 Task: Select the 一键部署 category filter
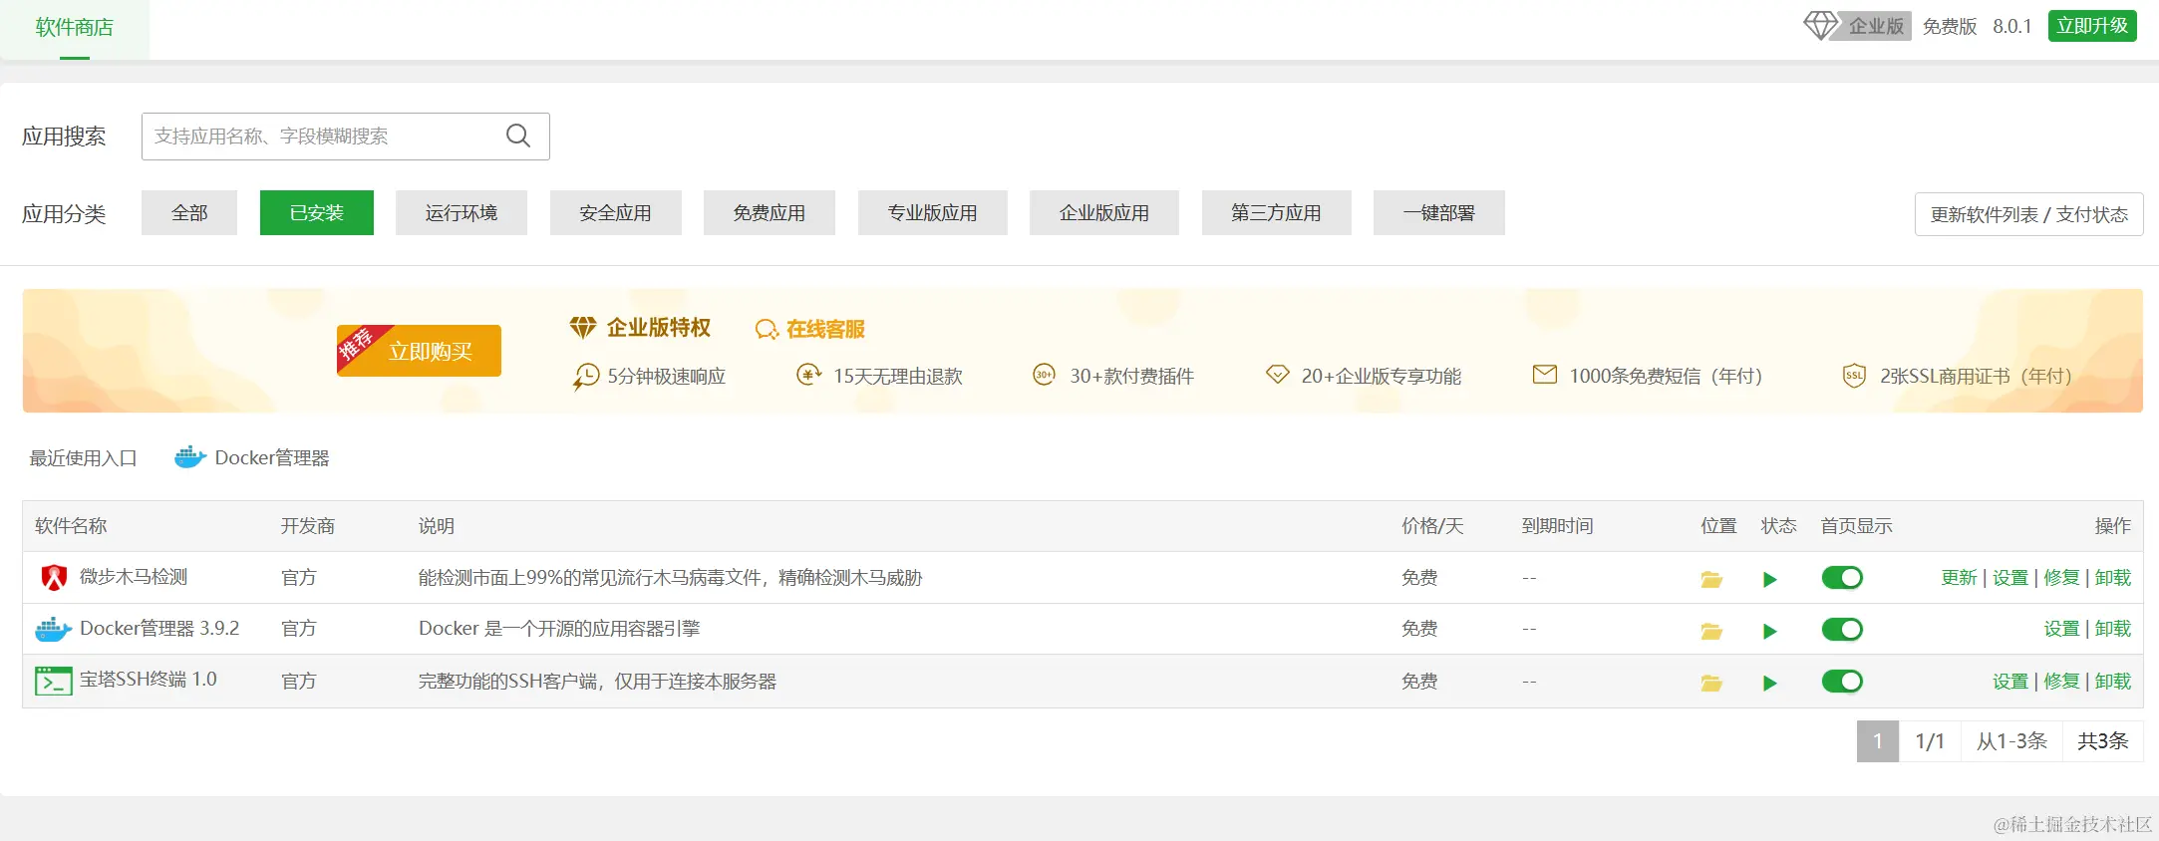pyautogui.click(x=1439, y=213)
